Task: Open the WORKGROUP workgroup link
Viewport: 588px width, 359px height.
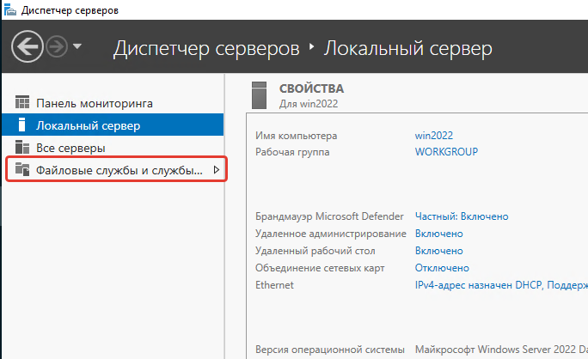Action: tap(446, 152)
